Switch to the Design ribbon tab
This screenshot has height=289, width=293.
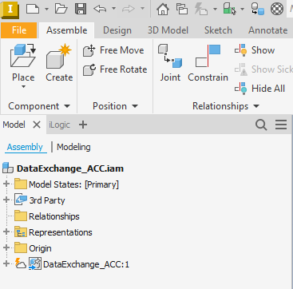tap(117, 30)
